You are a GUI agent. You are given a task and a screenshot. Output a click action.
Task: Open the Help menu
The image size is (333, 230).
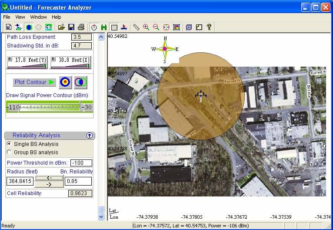pyautogui.click(x=57, y=17)
